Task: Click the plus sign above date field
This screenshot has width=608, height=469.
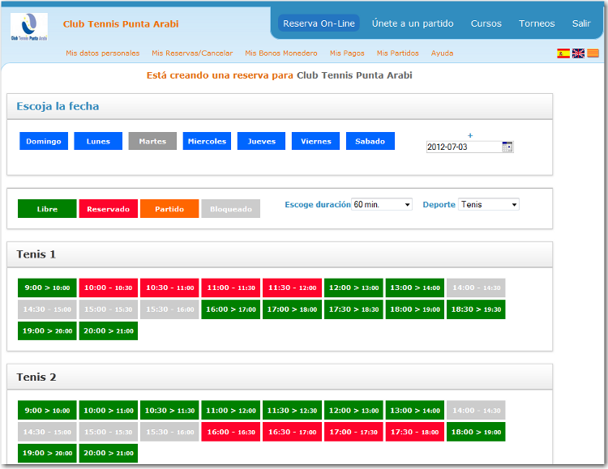Action: pos(470,135)
